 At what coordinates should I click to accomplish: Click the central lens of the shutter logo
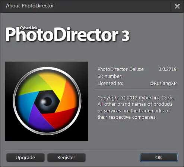pyautogui.click(x=47, y=101)
